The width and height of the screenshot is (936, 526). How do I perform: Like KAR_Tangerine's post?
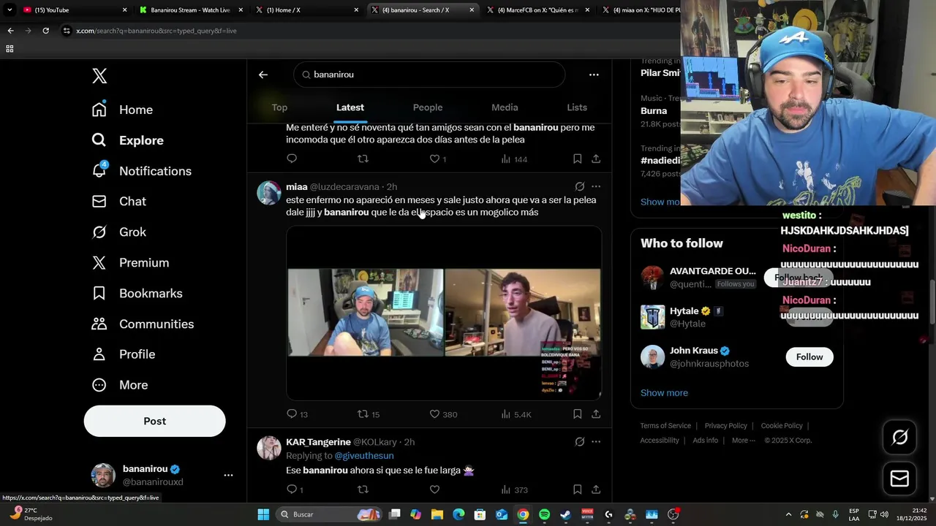[434, 489]
